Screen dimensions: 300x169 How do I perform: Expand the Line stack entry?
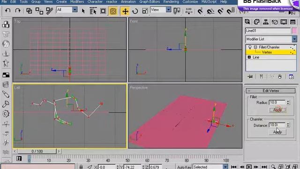[x=249, y=57]
